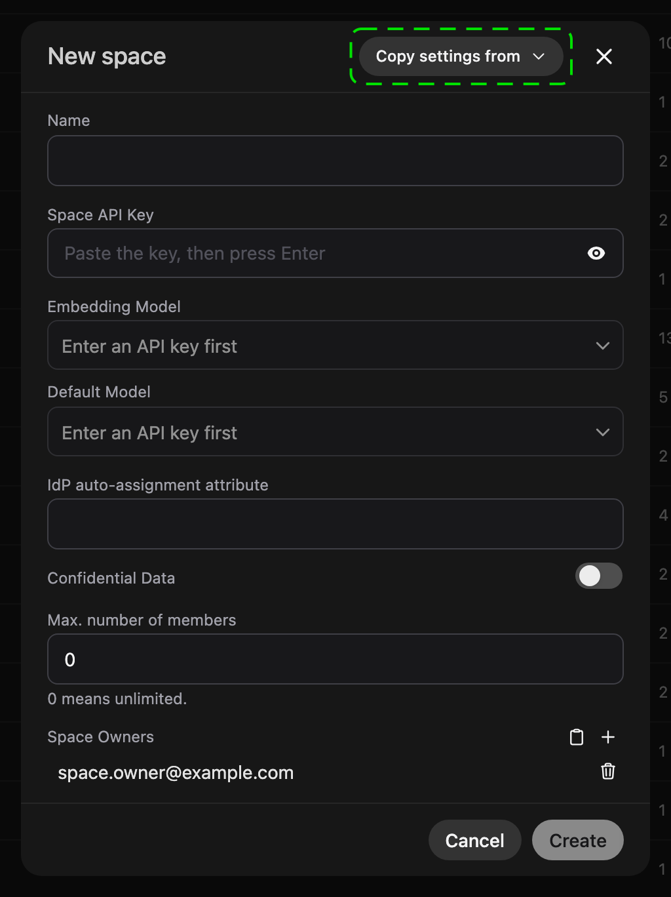Select the space.owner@example.com entry
This screenshot has width=671, height=897.
click(x=176, y=772)
